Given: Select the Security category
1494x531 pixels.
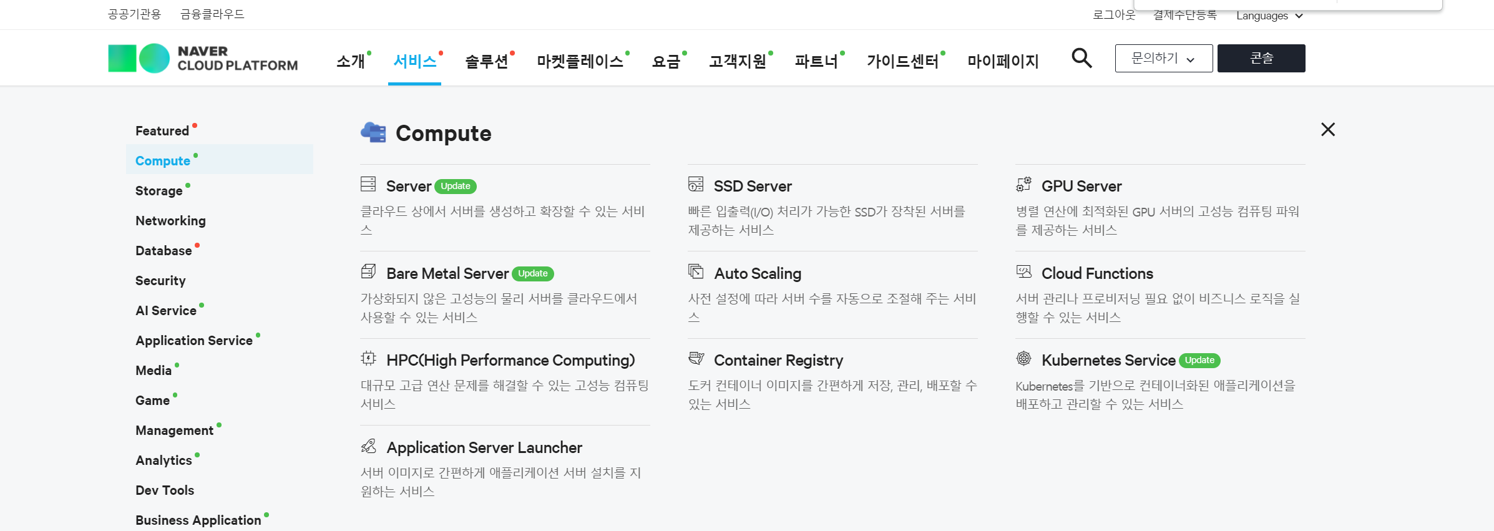Looking at the screenshot, I should (x=160, y=280).
